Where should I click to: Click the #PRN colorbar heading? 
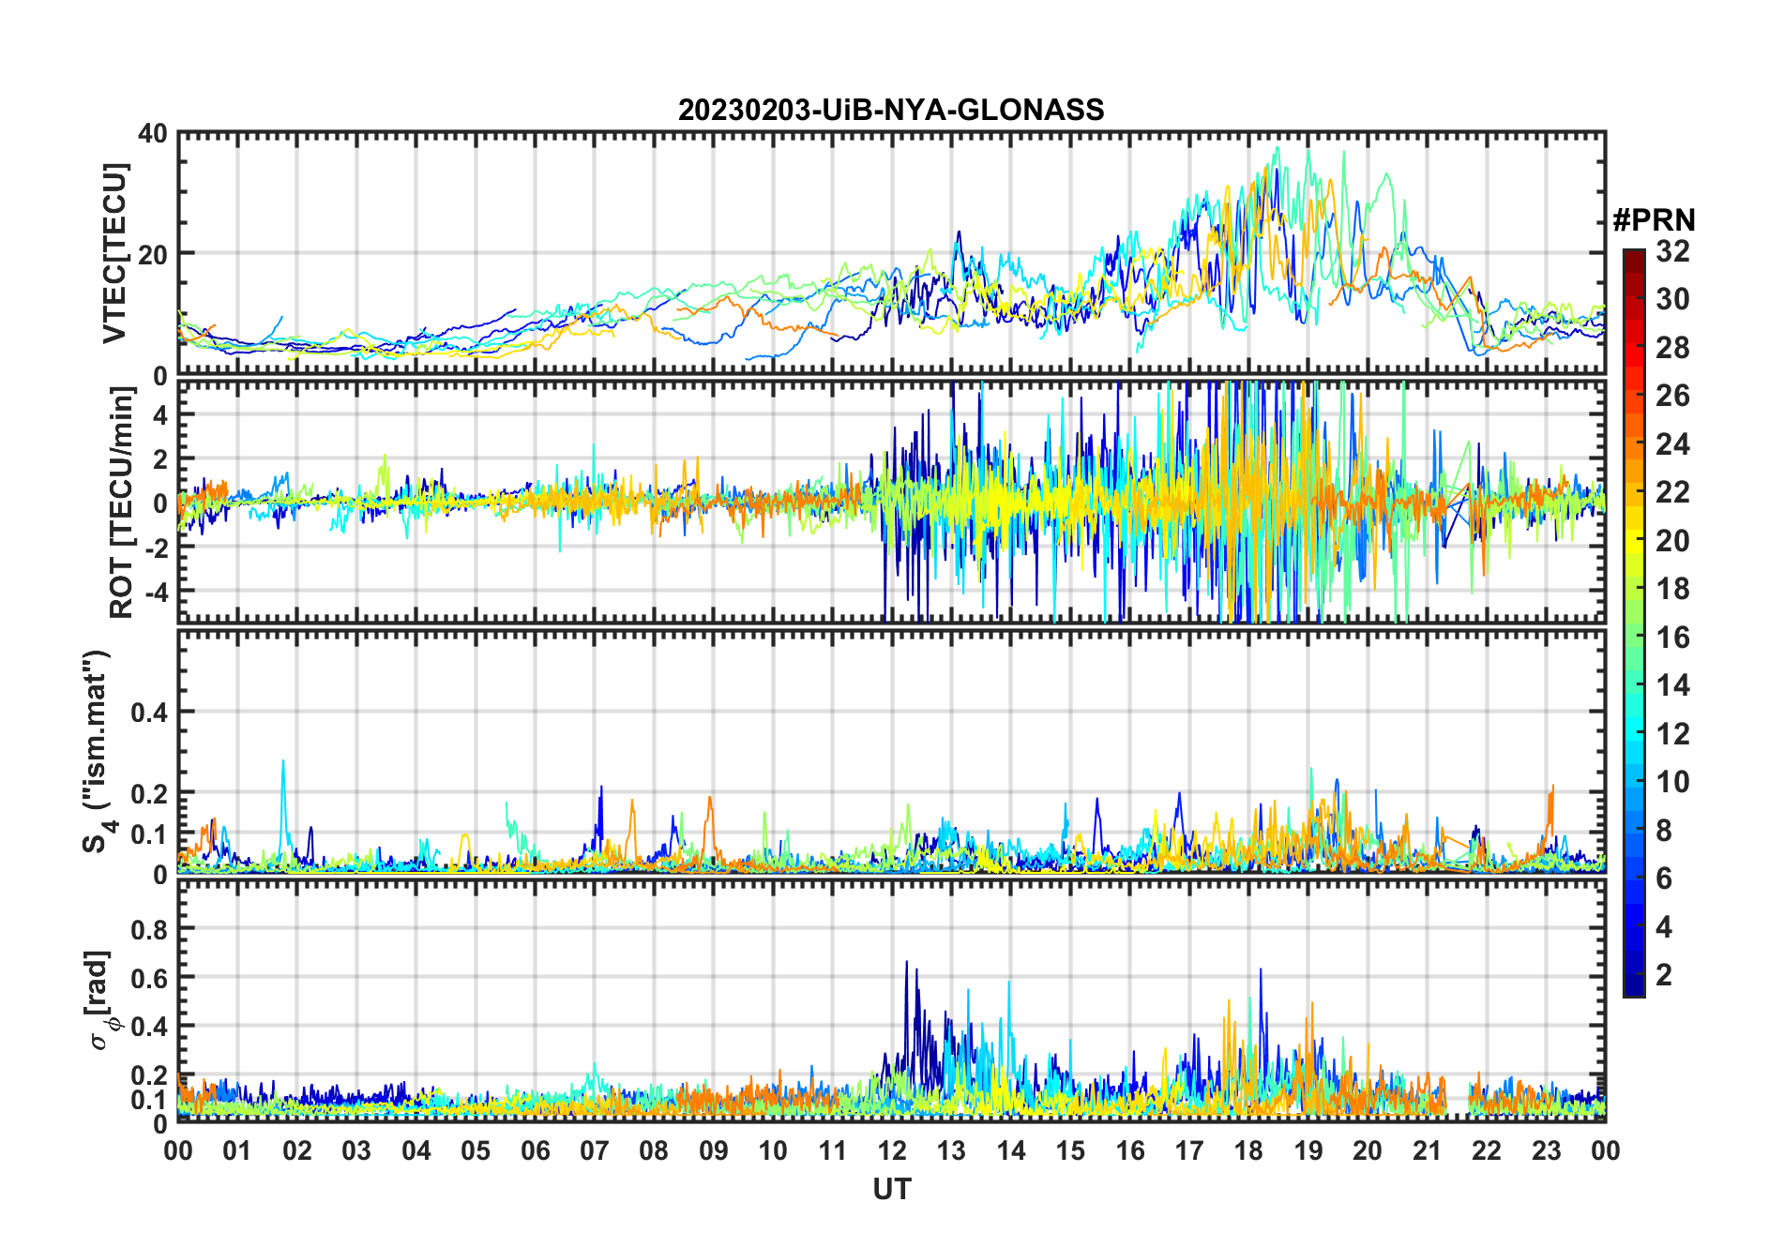(1654, 220)
